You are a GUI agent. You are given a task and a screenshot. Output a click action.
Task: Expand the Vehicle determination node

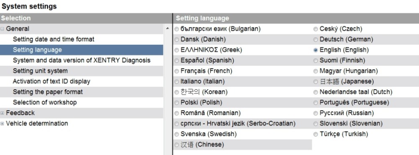2,124
